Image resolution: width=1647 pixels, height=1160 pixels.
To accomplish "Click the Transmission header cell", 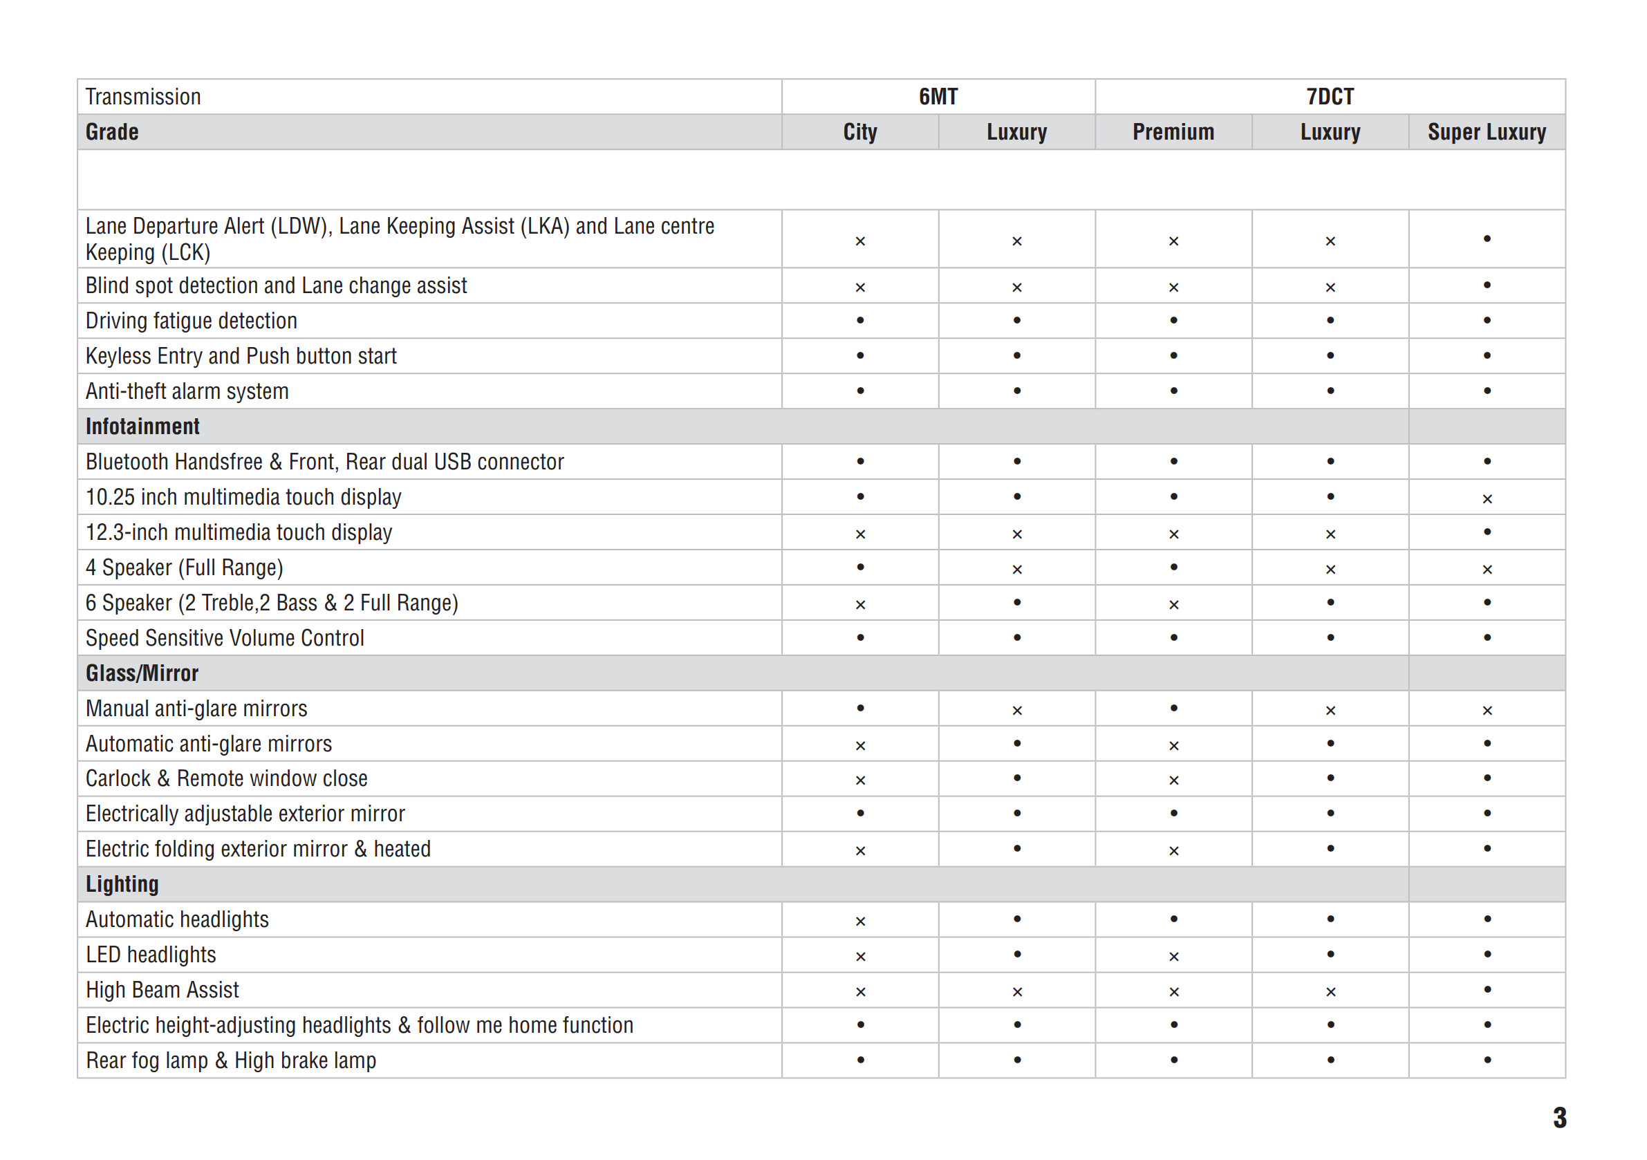I will pos(142,97).
